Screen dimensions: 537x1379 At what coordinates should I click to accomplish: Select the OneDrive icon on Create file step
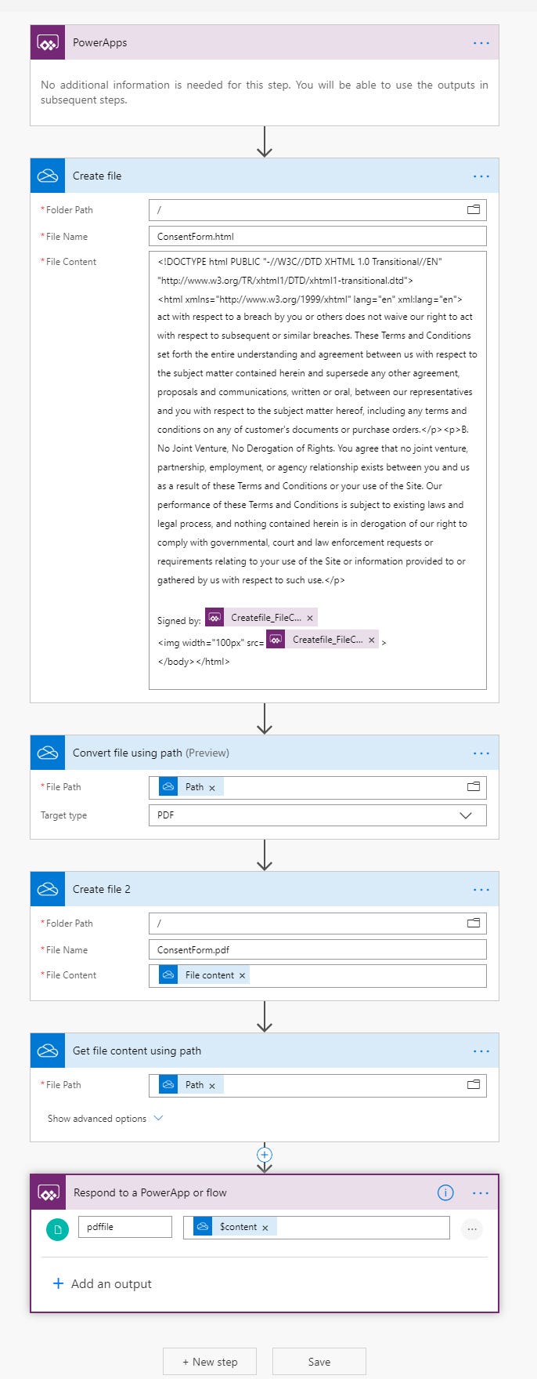(47, 176)
